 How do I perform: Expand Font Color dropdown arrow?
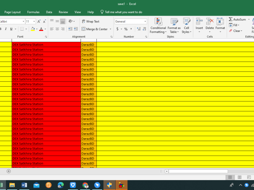coord(45,29)
